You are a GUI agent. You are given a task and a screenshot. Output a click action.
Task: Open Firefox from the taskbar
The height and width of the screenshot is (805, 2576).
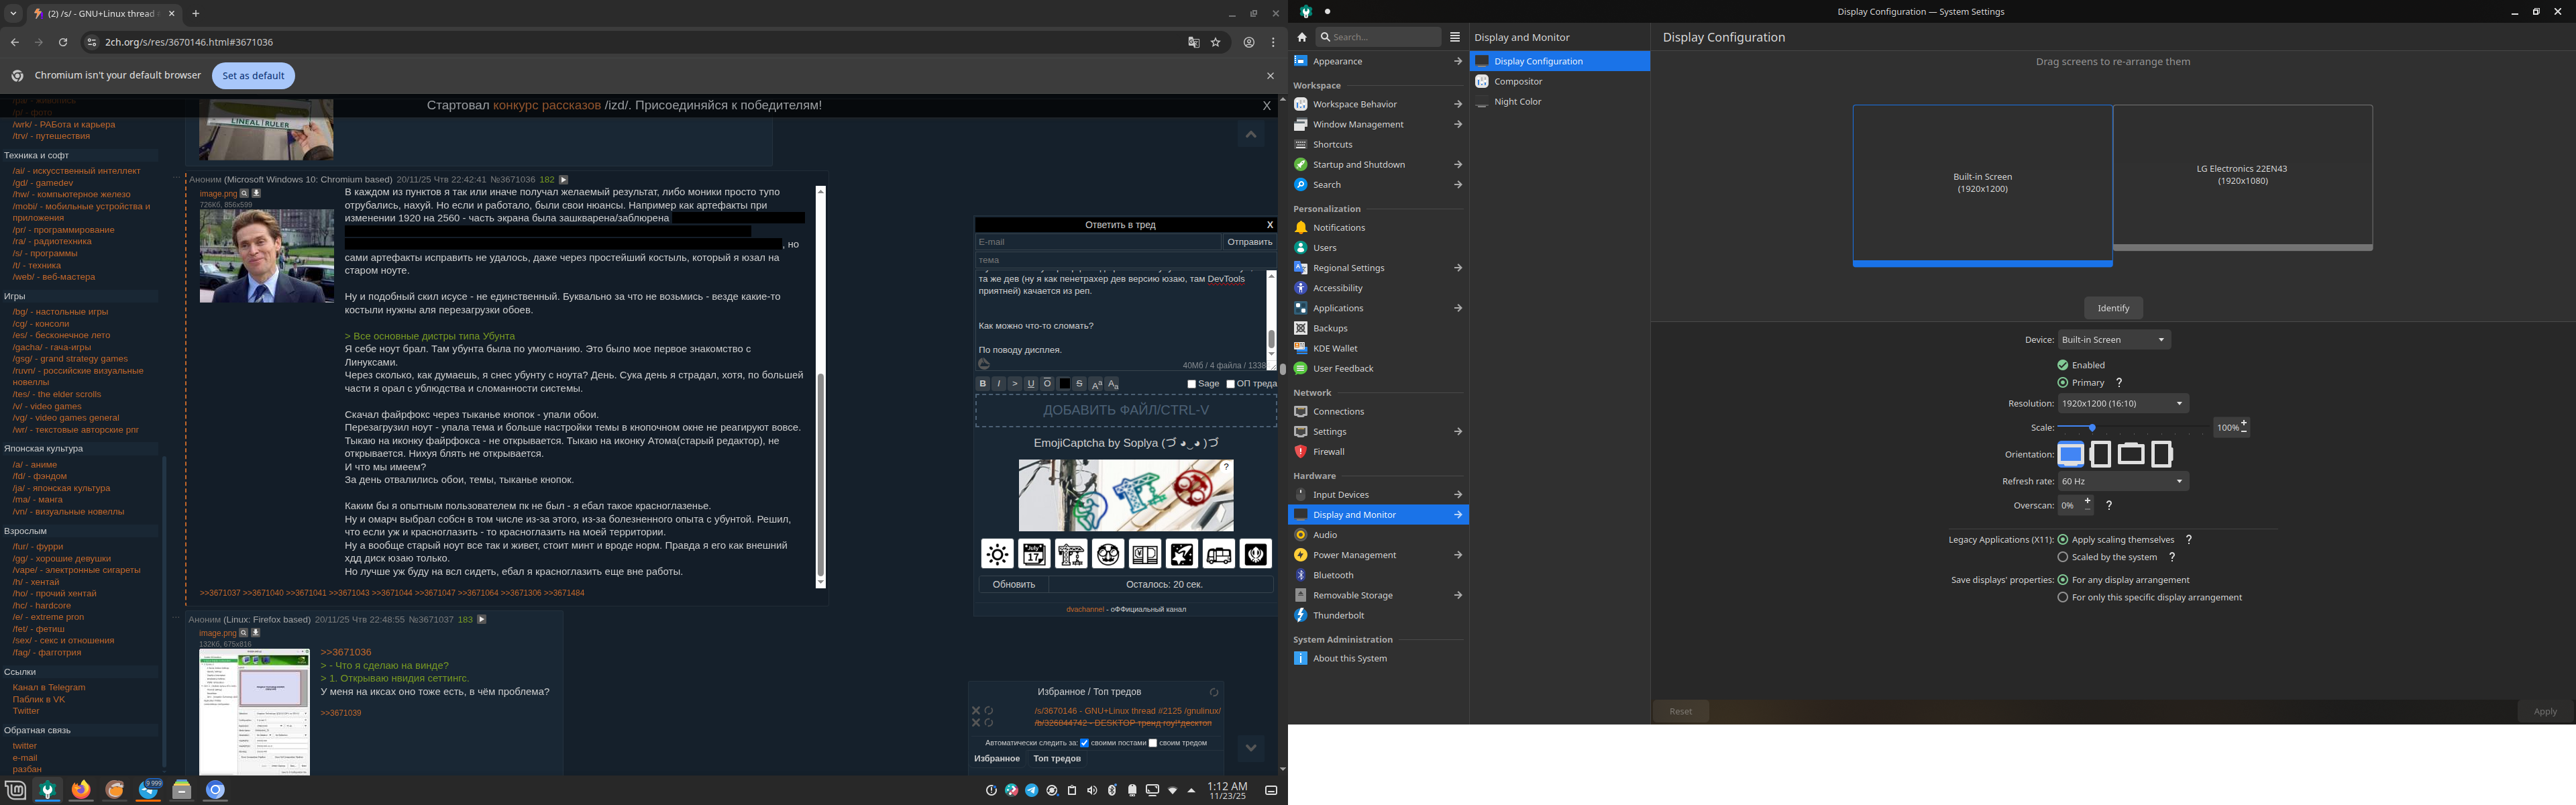click(x=81, y=790)
